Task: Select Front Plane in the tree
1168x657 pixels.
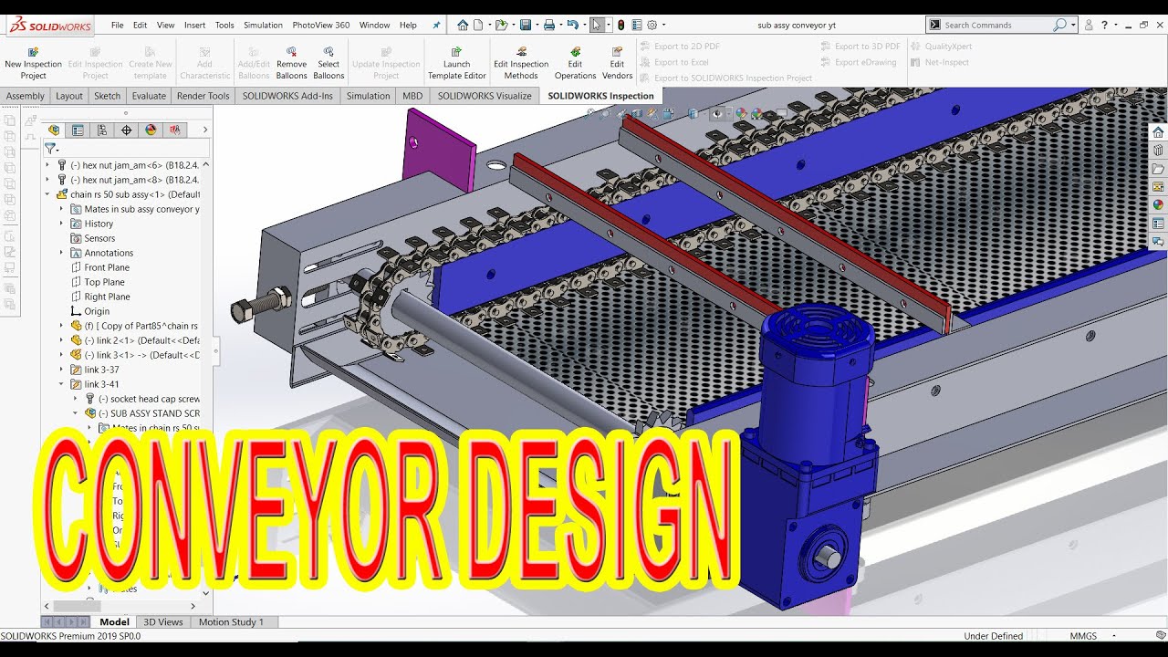Action: (107, 267)
